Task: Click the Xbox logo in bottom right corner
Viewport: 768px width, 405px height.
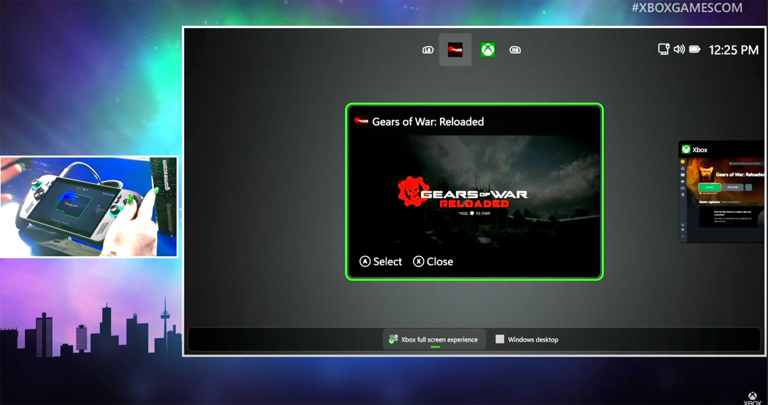Action: (x=752, y=396)
